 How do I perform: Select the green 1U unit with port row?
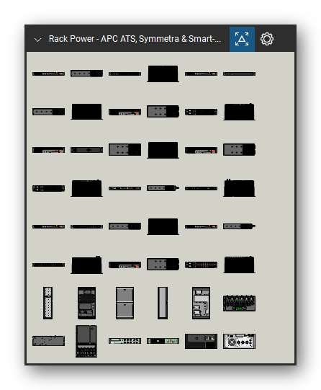[125, 341]
